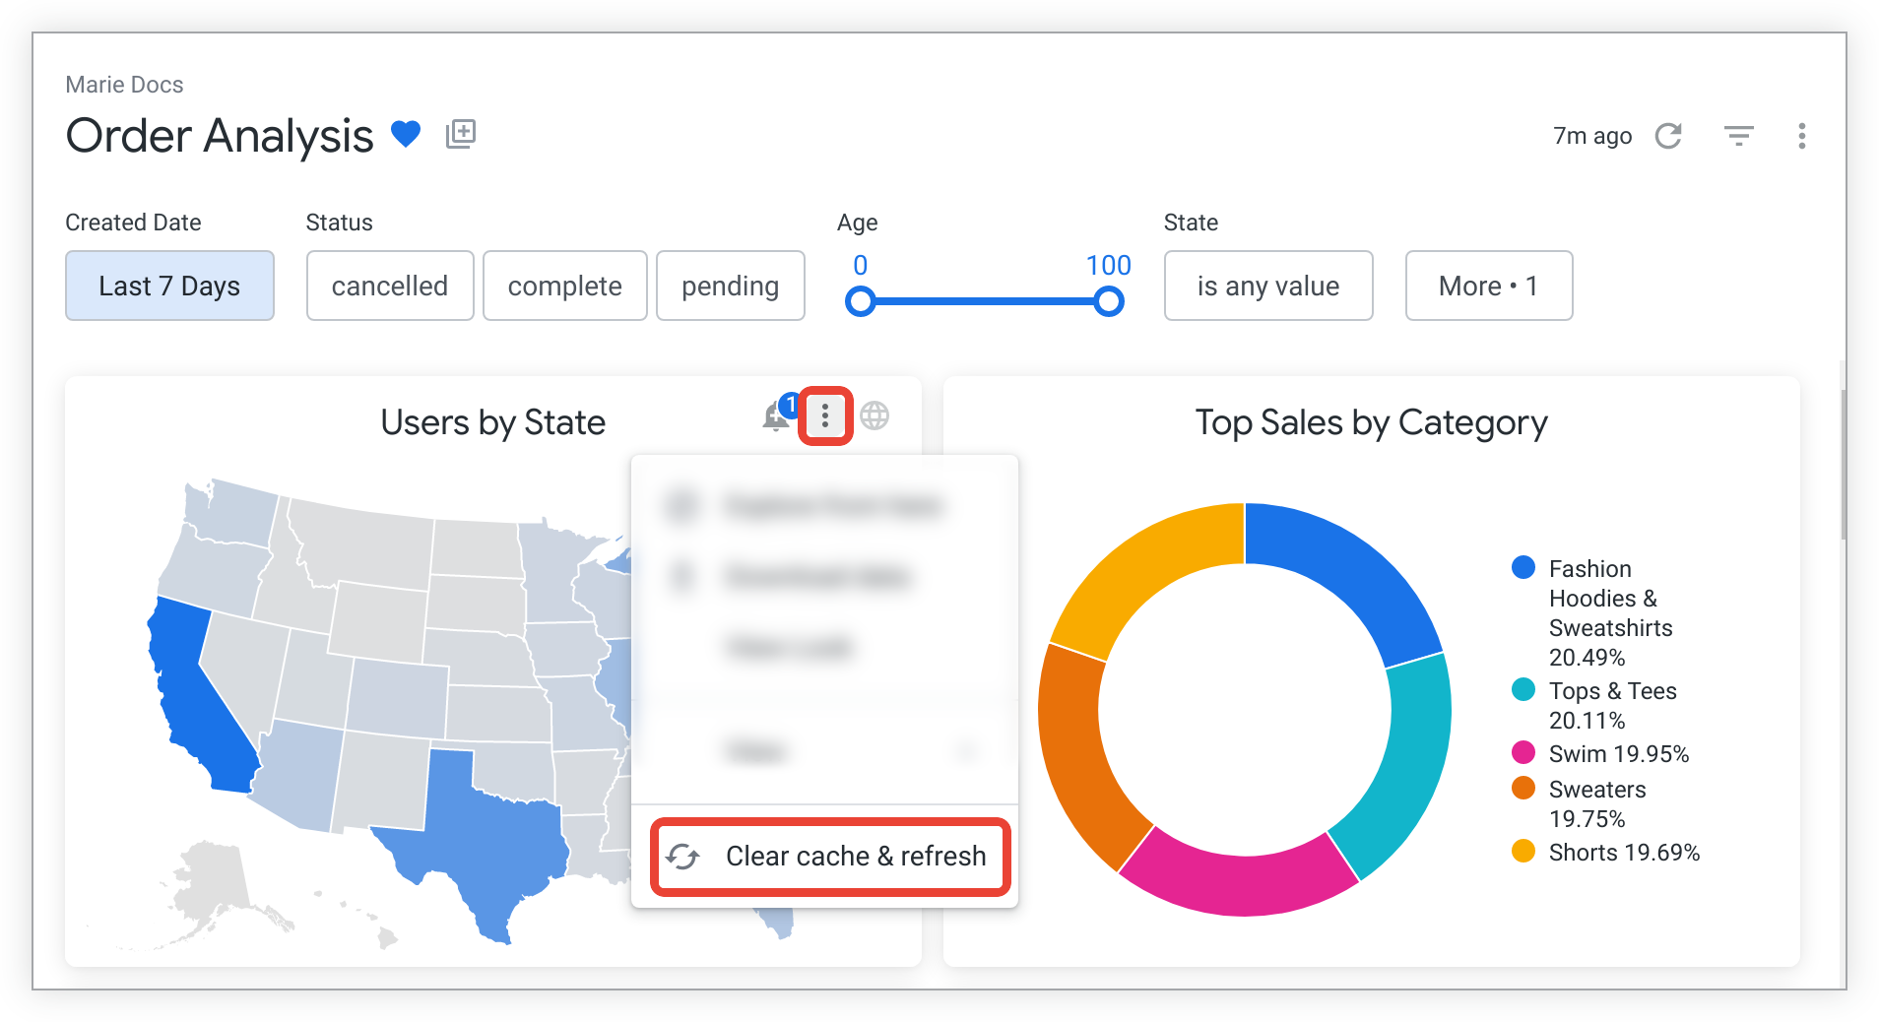This screenshot has height=1022, width=1879.
Task: Click the add to board icon
Action: (461, 134)
